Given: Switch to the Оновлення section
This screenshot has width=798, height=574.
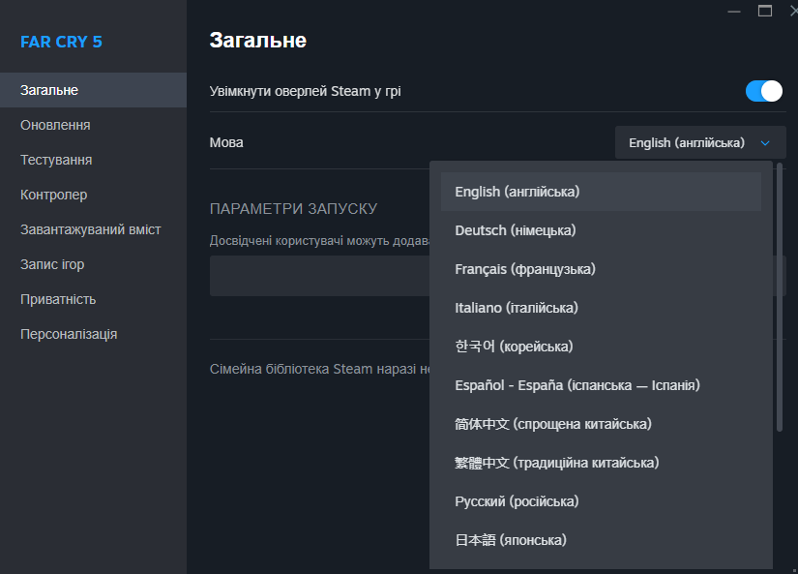Looking at the screenshot, I should click(93, 125).
